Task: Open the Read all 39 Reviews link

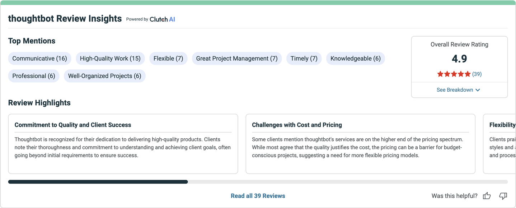Action: pos(258,196)
